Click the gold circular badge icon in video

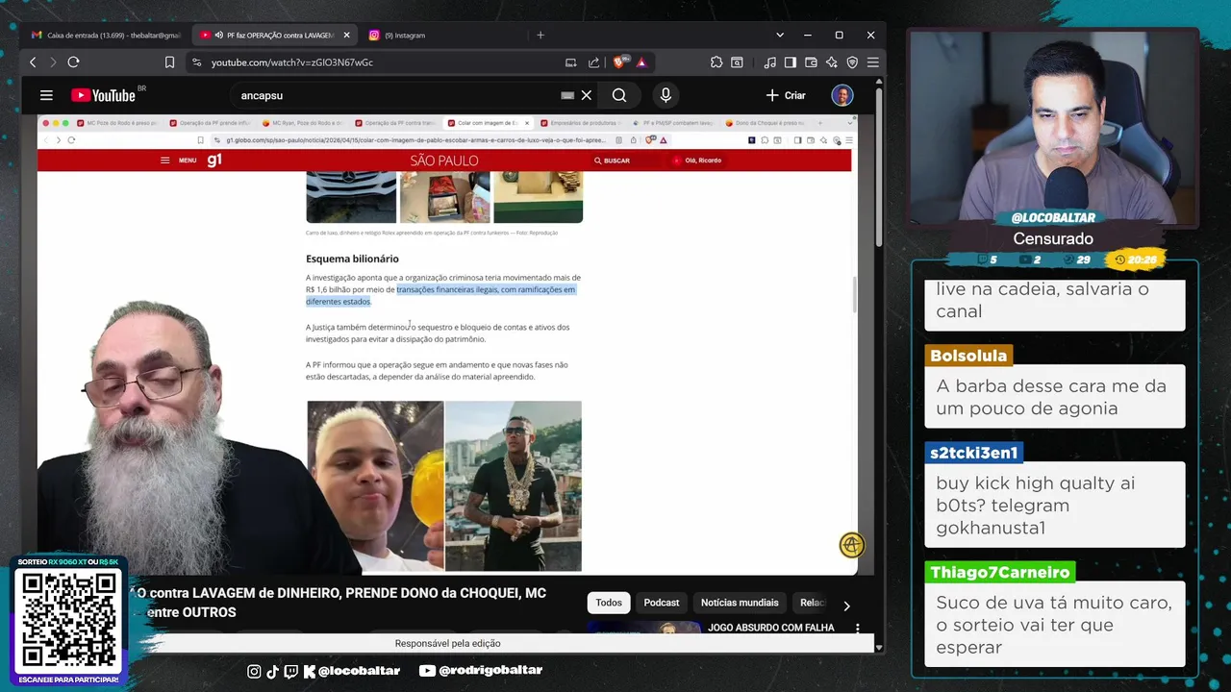(851, 545)
